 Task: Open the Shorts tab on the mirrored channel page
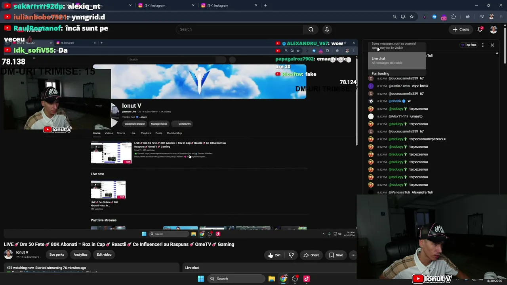[x=121, y=133]
